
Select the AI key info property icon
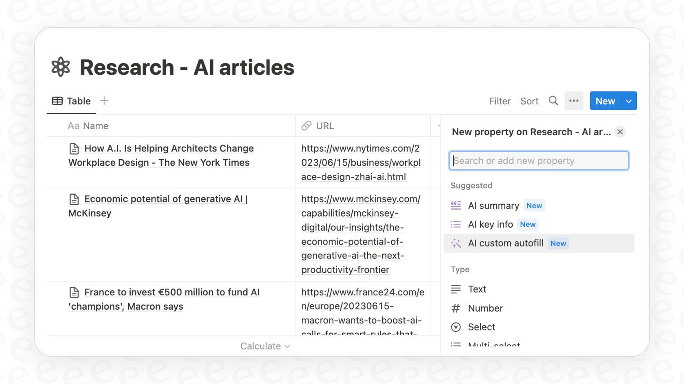[456, 224]
